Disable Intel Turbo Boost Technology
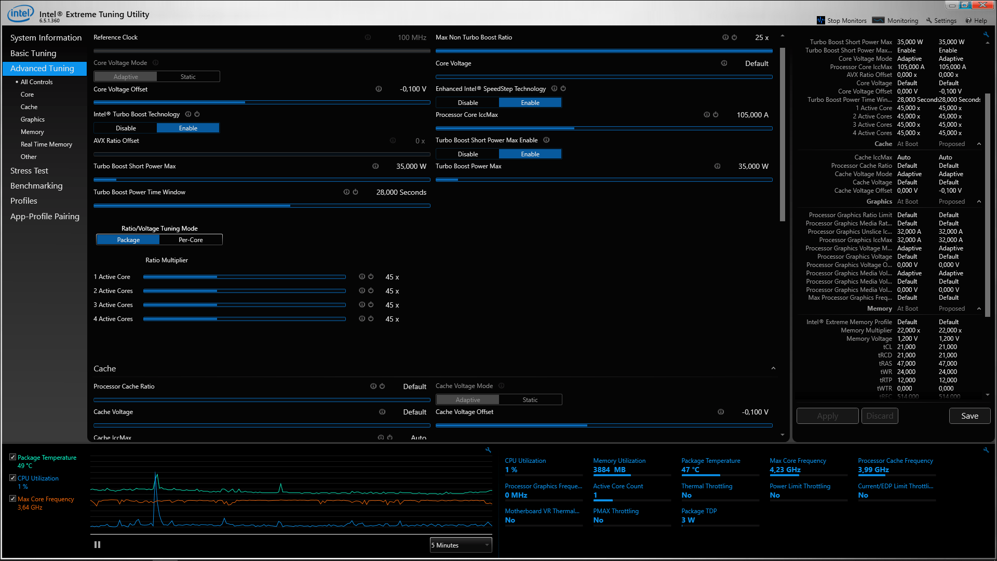 (x=126, y=128)
